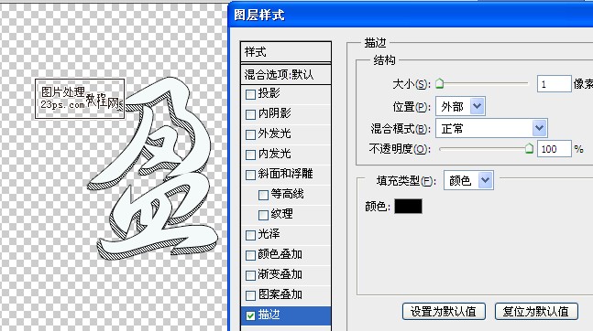Click the 复位为默认值 button

click(536, 312)
